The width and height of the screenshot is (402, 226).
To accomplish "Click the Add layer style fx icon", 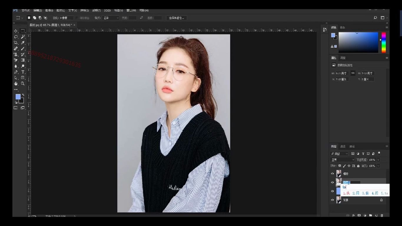I will [353, 215].
